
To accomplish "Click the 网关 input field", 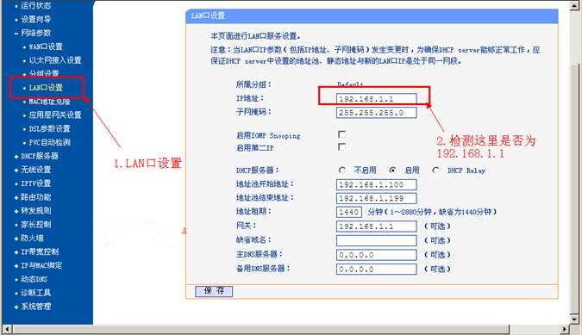I will coord(377,226).
